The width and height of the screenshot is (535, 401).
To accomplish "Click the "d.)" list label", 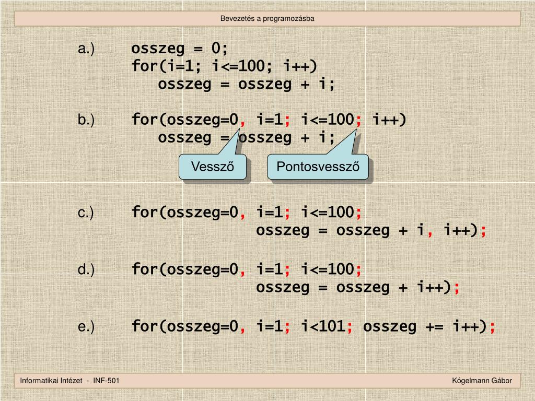I will 86,269.
